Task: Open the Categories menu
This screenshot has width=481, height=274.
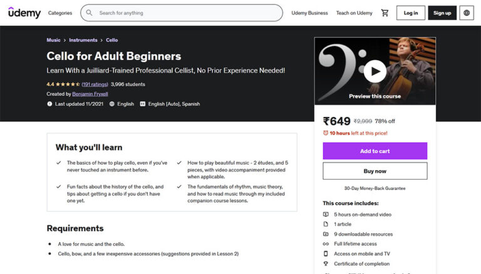Action: [x=60, y=13]
